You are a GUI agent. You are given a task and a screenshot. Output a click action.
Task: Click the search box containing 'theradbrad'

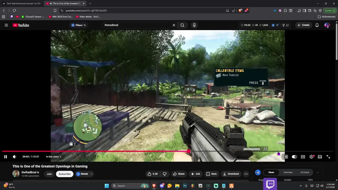(x=137, y=25)
